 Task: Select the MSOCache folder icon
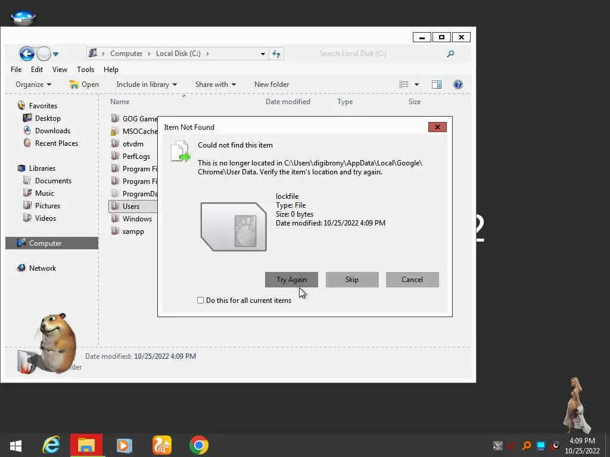pos(114,132)
